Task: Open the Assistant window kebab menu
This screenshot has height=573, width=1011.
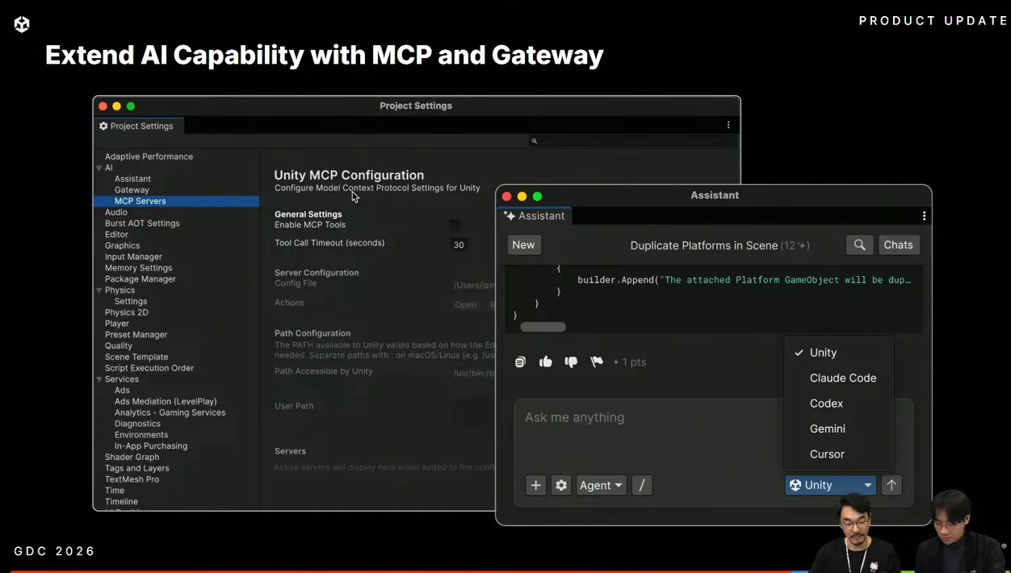Action: point(924,215)
